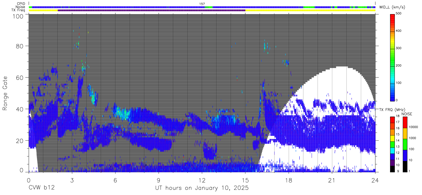
Task: Click range gate tick label 80
Action: coord(20,46)
